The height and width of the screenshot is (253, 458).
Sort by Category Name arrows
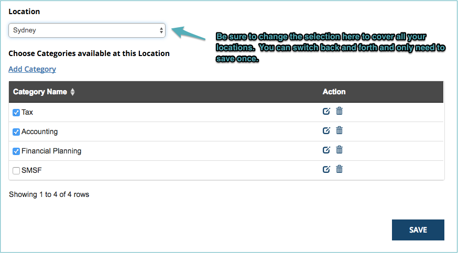(x=72, y=92)
